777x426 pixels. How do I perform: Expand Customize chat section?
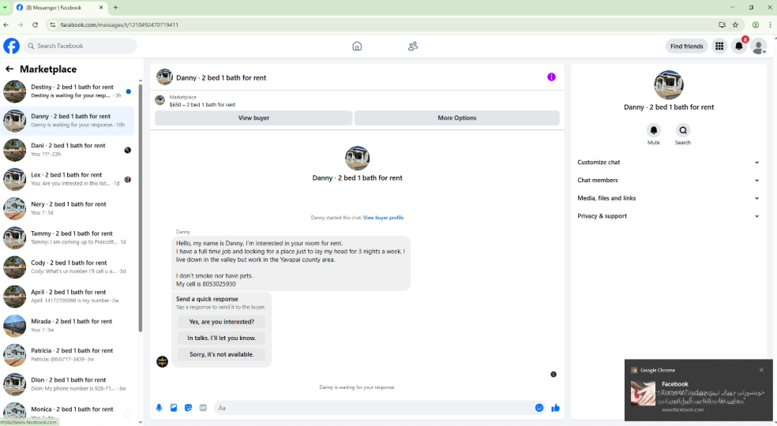[x=667, y=163]
